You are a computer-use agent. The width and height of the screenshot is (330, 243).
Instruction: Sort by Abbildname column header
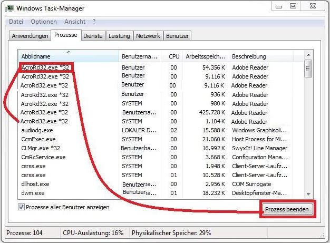tap(69, 56)
